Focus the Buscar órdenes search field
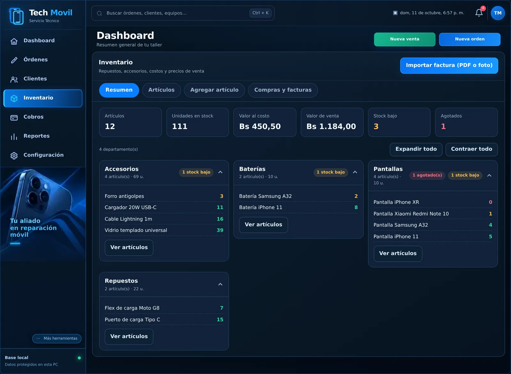The height and width of the screenshot is (374, 511). tap(183, 13)
